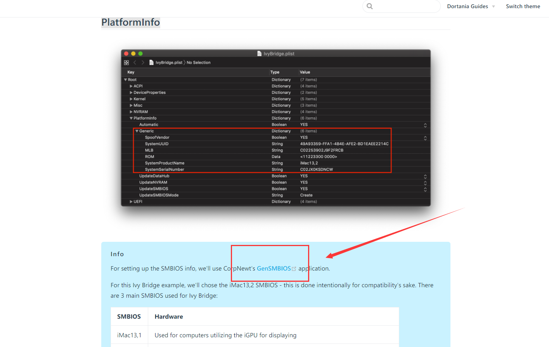Image resolution: width=549 pixels, height=347 pixels.
Task: Click the back chevron in plist toolbar
Action: tap(135, 62)
